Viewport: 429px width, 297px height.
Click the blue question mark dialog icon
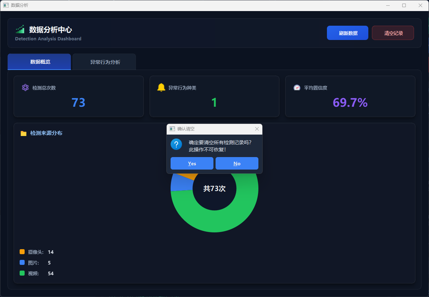pyautogui.click(x=176, y=145)
